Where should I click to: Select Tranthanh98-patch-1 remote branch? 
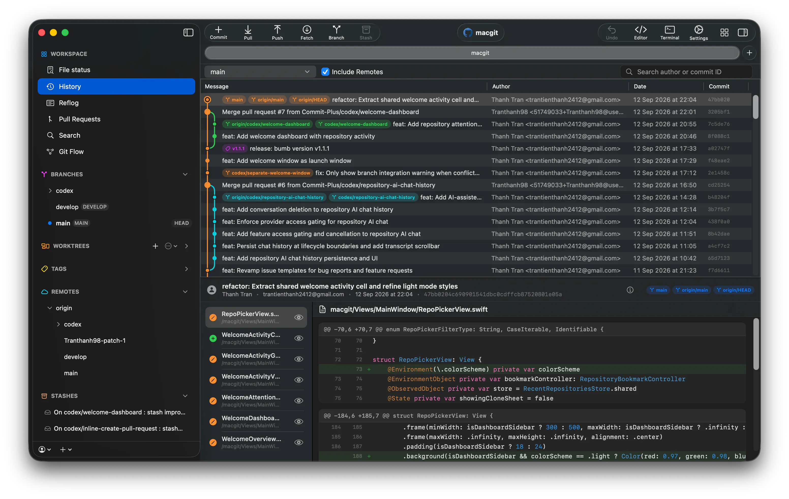click(116, 340)
